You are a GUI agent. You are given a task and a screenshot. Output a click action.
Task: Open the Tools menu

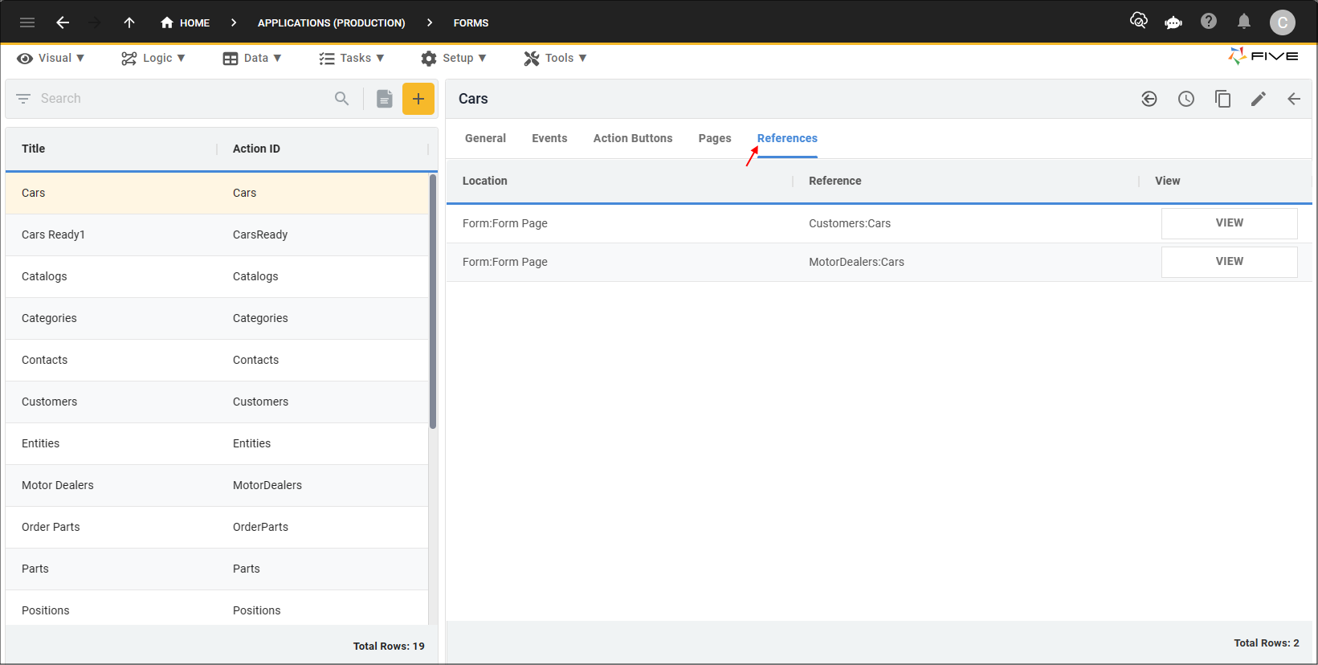point(556,58)
